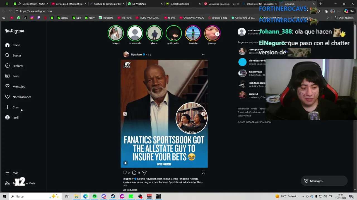Screen dimensions: 357x200
Task: Go to previous slide of the post
Action: (x=125, y=114)
